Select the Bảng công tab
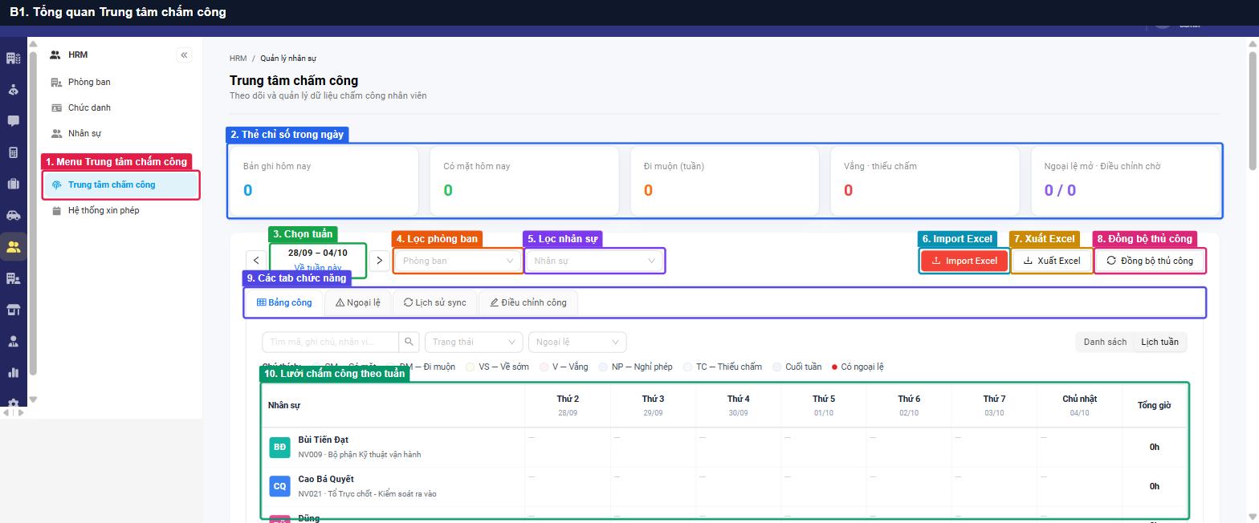The height and width of the screenshot is (523, 1259). pos(284,302)
